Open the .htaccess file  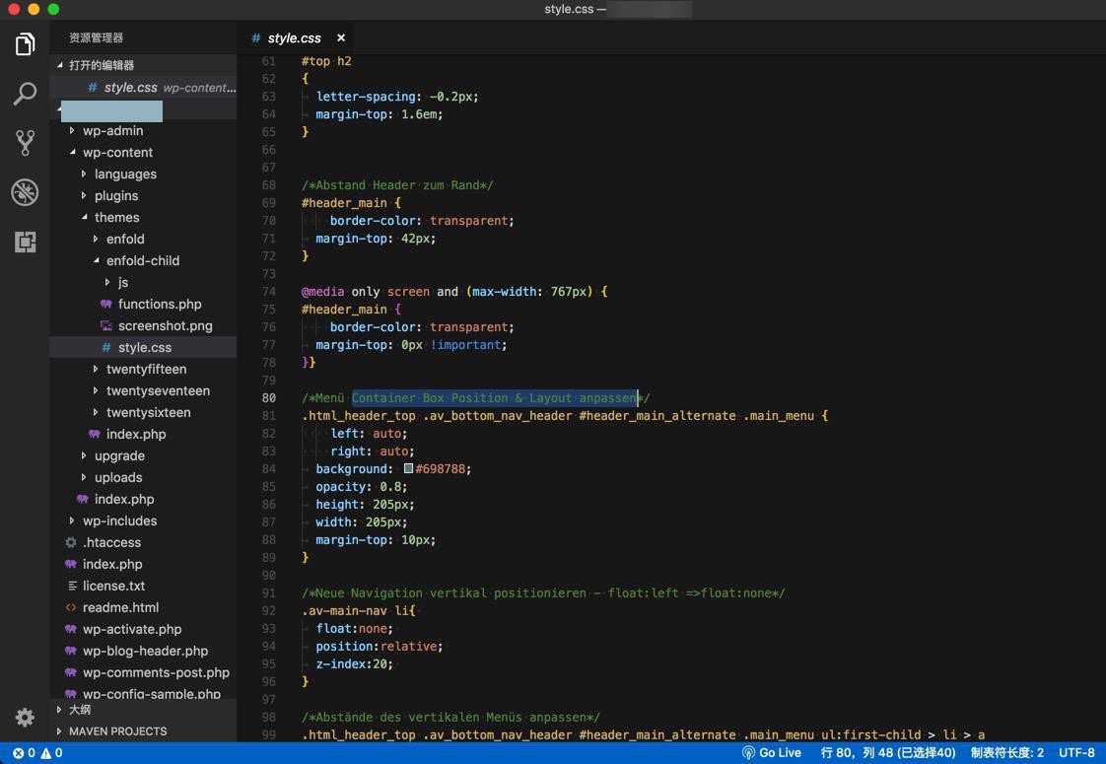pos(111,542)
